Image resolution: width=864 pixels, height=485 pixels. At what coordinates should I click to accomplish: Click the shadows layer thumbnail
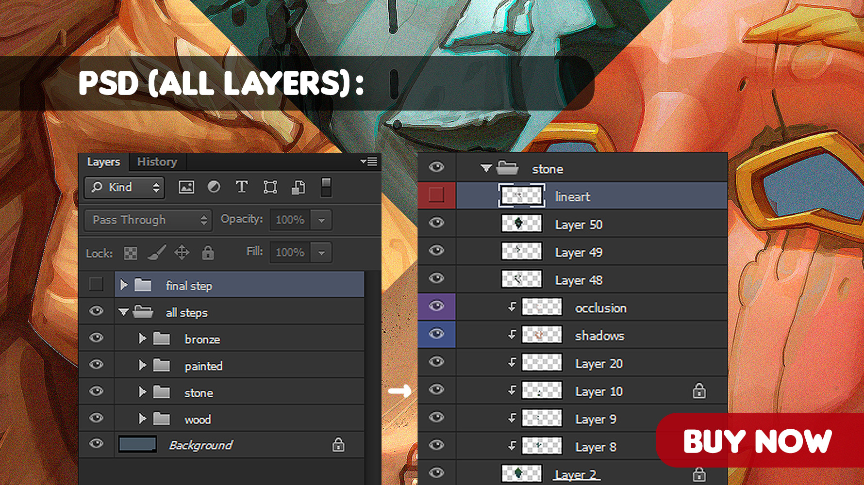pos(542,335)
